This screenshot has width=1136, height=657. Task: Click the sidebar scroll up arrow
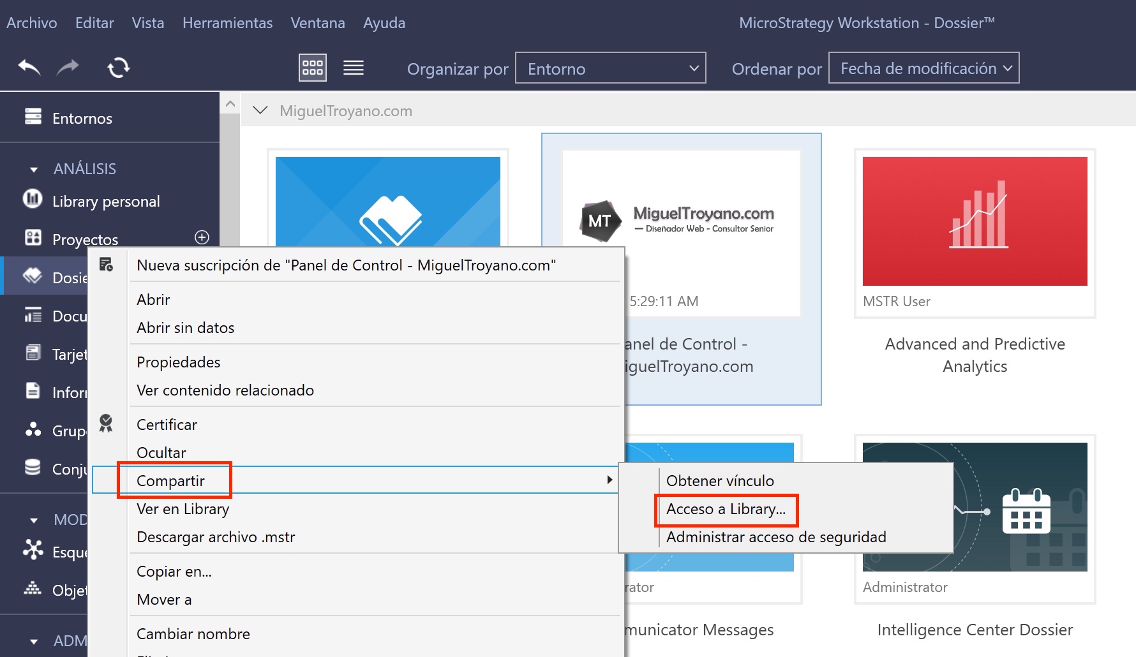[x=230, y=103]
